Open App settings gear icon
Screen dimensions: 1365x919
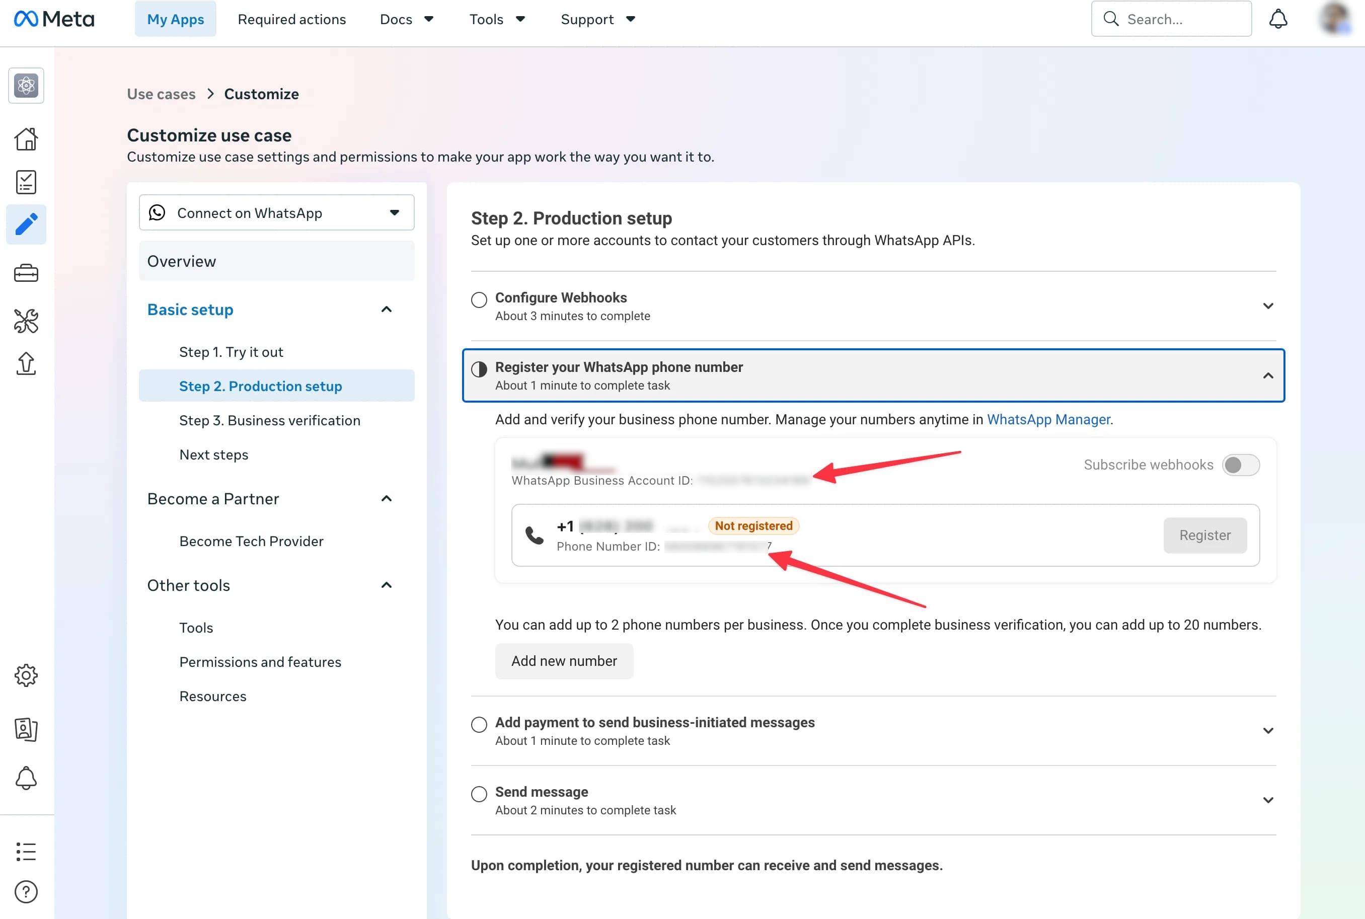pyautogui.click(x=26, y=675)
